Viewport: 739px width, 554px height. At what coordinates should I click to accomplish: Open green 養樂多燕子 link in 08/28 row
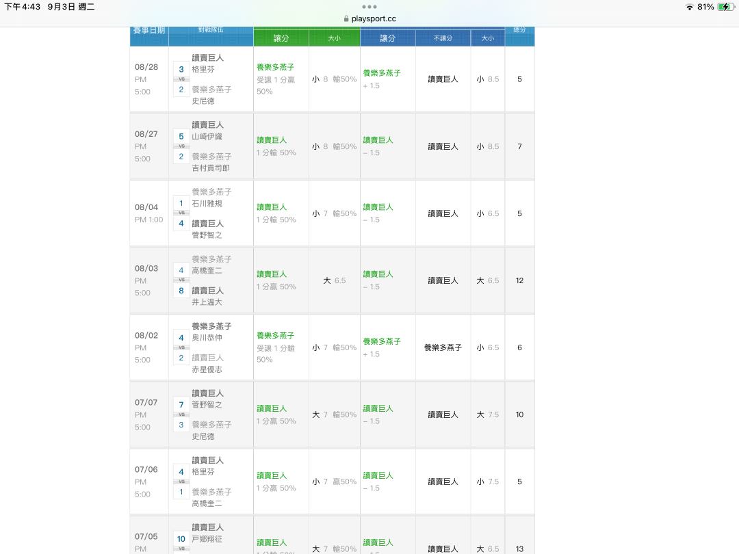pyautogui.click(x=275, y=67)
